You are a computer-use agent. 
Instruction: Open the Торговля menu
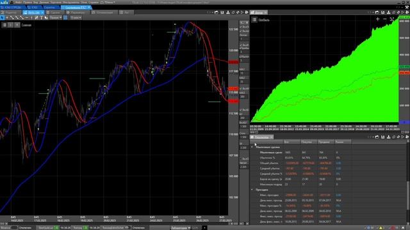56,2
